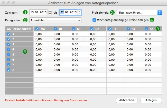167x108 pixels.
Task: Select Fr price cell for 5 persons
Action: [x=116, y=55]
